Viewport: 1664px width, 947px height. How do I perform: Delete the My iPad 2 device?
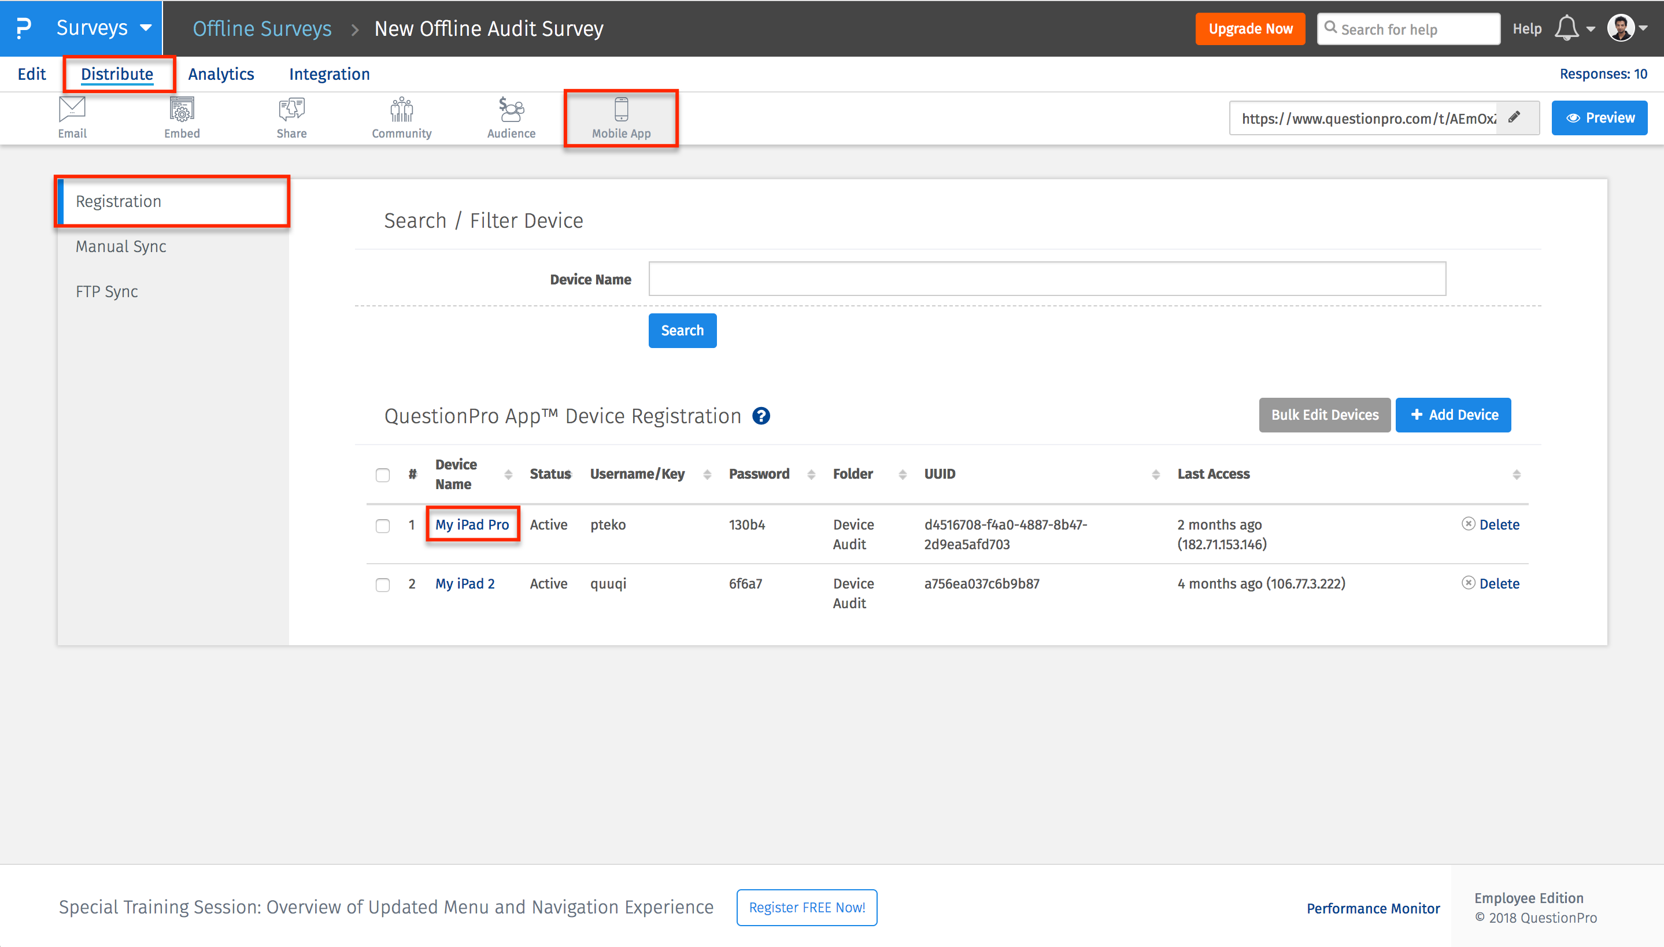(x=1491, y=583)
